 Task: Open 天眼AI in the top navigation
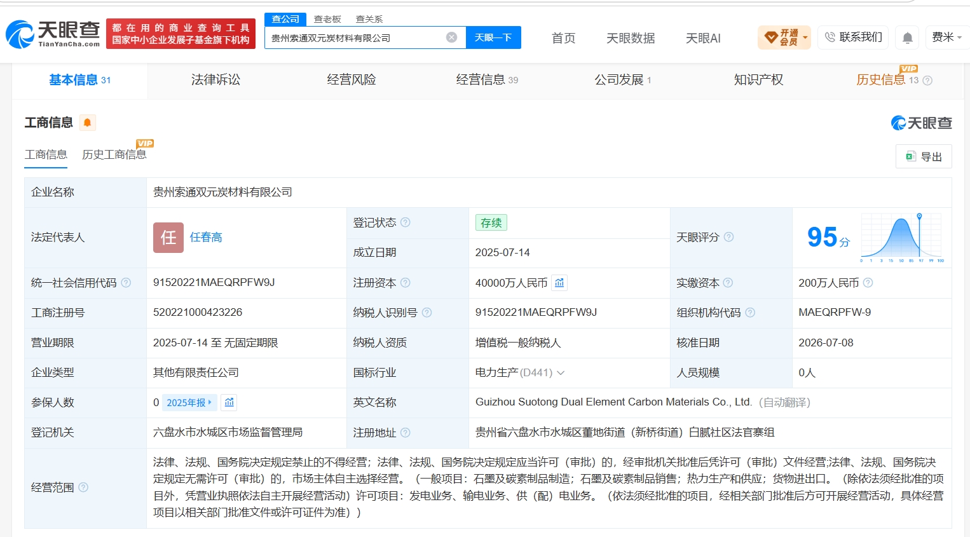click(x=703, y=38)
